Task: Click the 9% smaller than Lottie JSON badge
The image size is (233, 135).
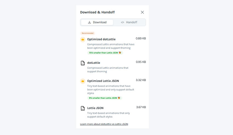Action: pos(105,98)
